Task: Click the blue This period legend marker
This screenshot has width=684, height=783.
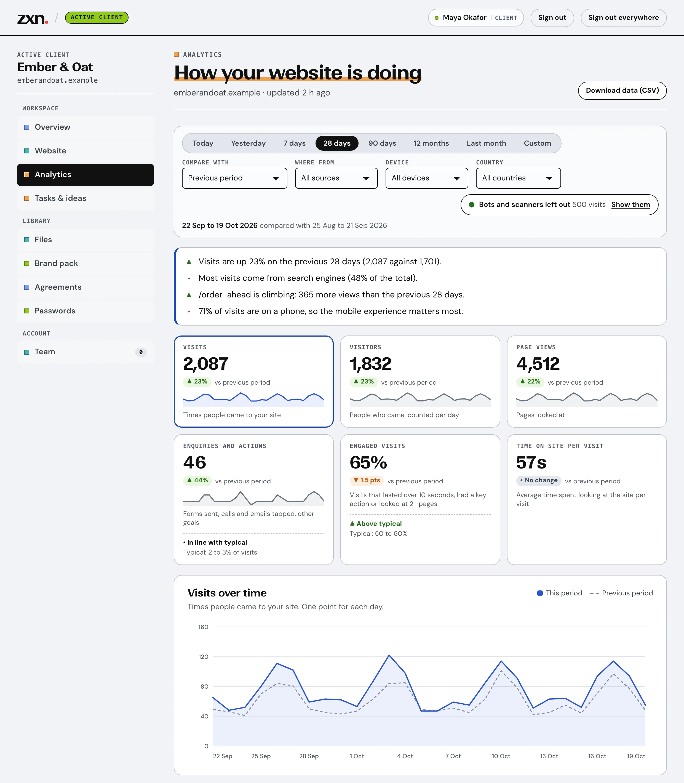Action: pos(540,593)
